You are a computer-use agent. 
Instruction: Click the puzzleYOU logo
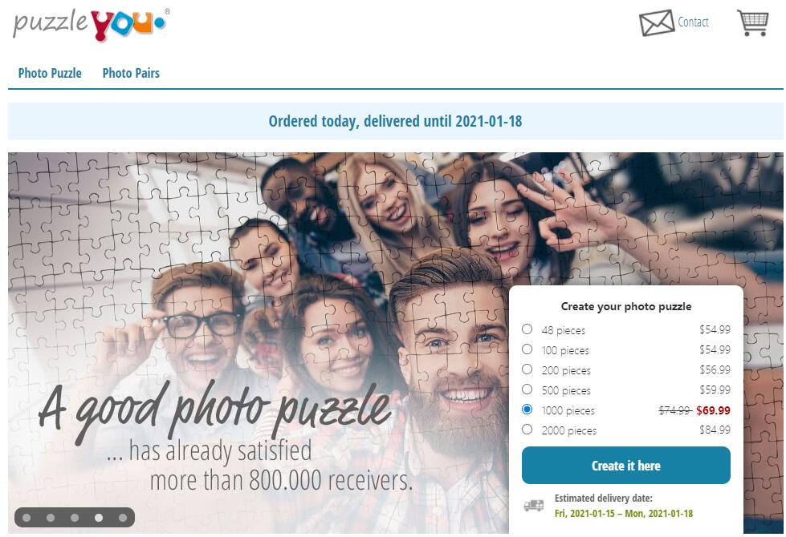(92, 23)
